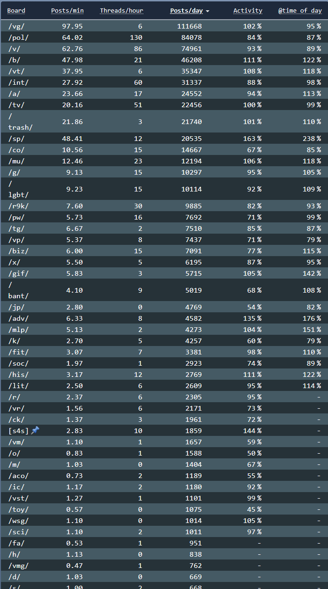Viewport: 328px width, 589px height.
Task: Select the /b/ board name
Action: pyautogui.click(x=15, y=60)
